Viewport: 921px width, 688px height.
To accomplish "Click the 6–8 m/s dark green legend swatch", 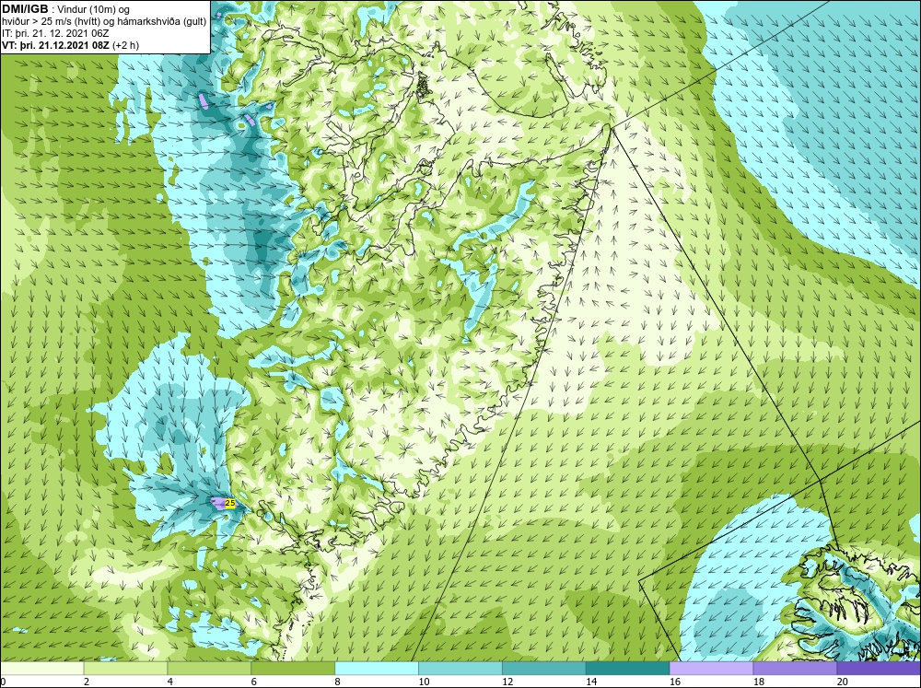I will (293, 668).
